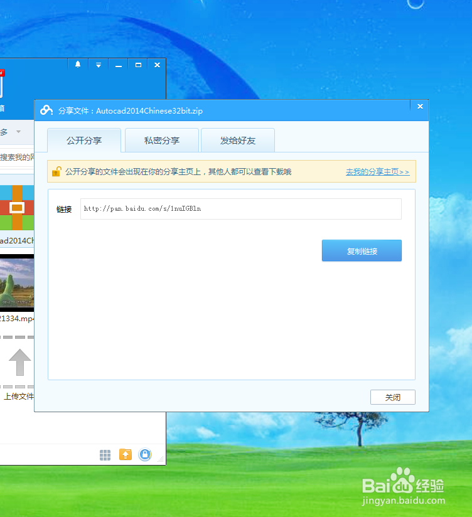Click the open padlock icon in the notice bar
472x517 pixels.
click(56, 171)
